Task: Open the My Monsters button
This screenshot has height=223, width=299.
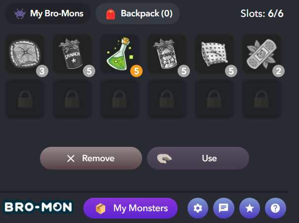Action: (x=130, y=208)
